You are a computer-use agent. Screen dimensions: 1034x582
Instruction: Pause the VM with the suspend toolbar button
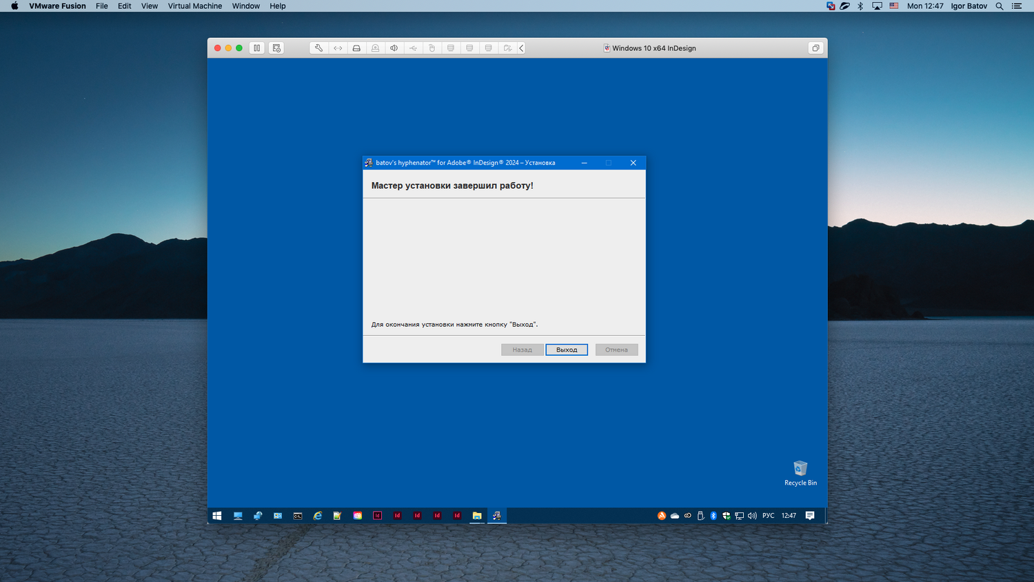pyautogui.click(x=256, y=48)
